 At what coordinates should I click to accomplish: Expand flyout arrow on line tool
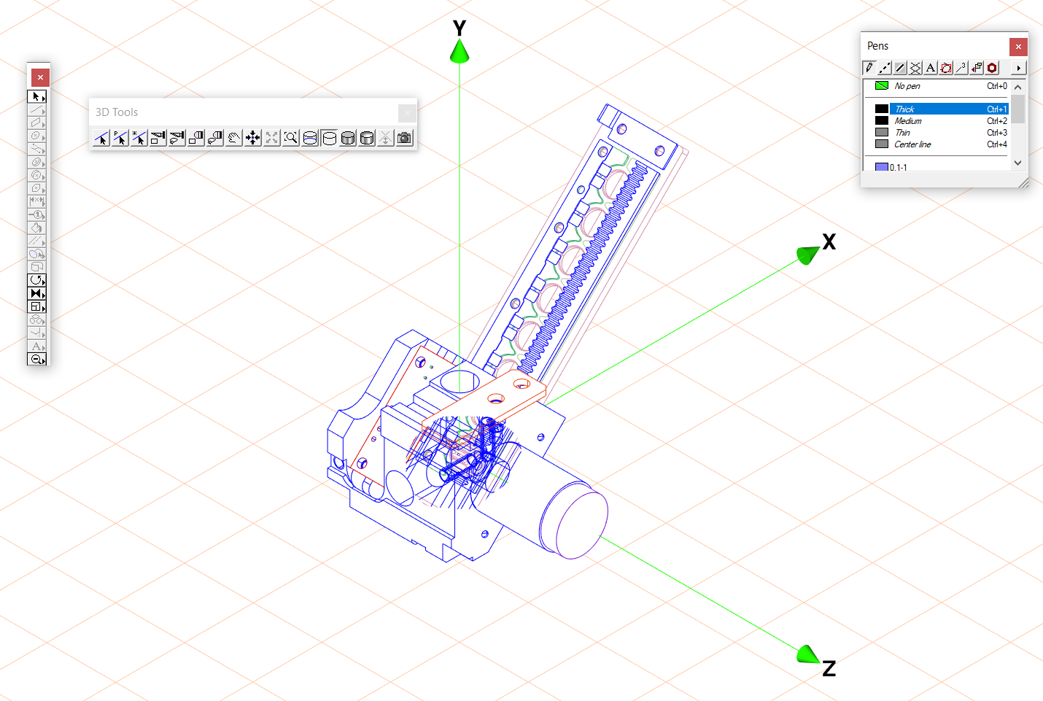(x=44, y=112)
